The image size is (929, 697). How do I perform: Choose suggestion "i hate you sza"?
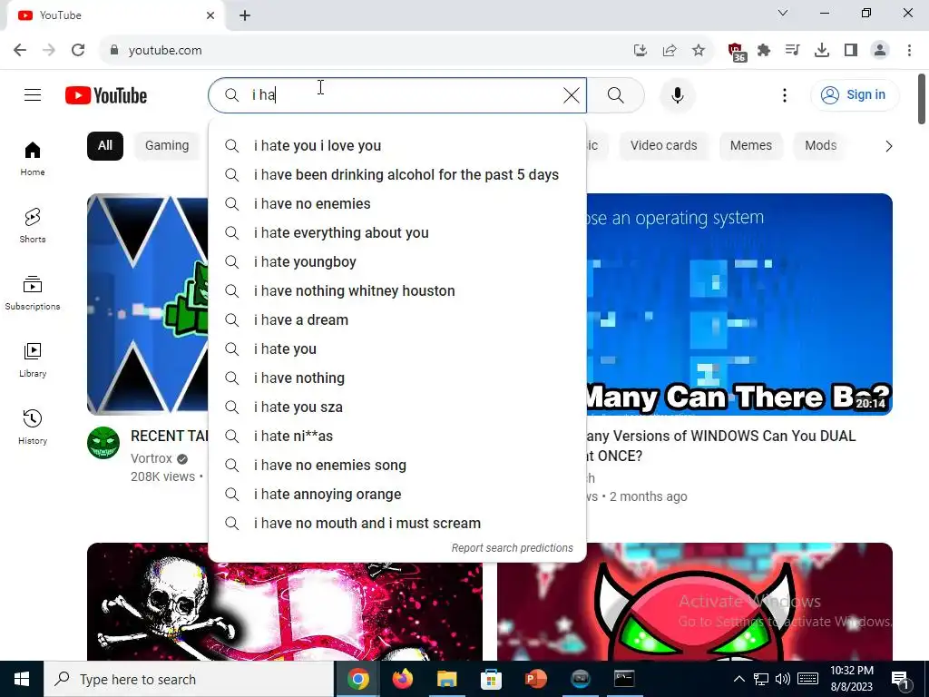pyautogui.click(x=397, y=407)
